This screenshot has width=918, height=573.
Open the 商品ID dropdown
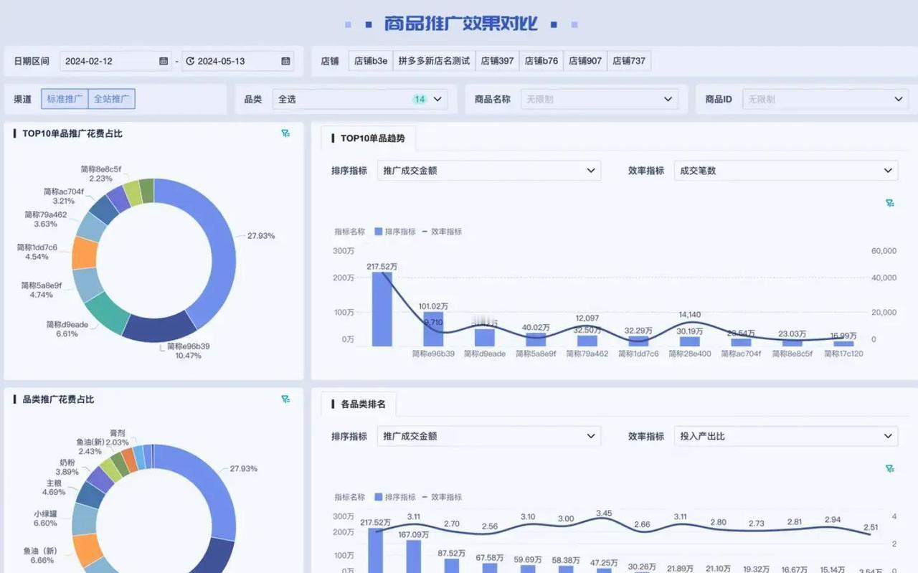825,99
